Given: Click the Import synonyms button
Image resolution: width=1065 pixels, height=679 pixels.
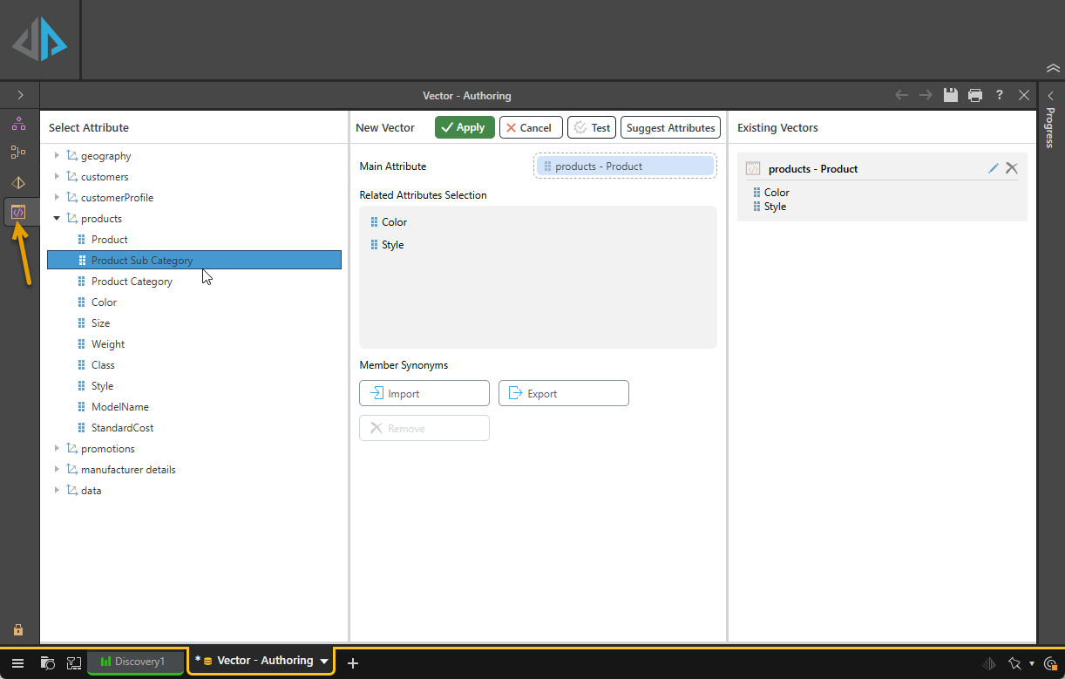Looking at the screenshot, I should (x=424, y=393).
